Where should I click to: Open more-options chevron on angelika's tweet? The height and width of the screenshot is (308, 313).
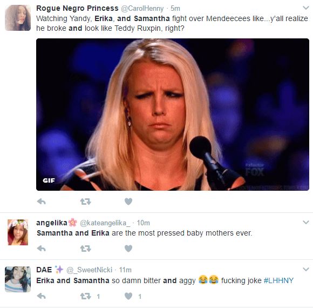pyautogui.click(x=306, y=222)
